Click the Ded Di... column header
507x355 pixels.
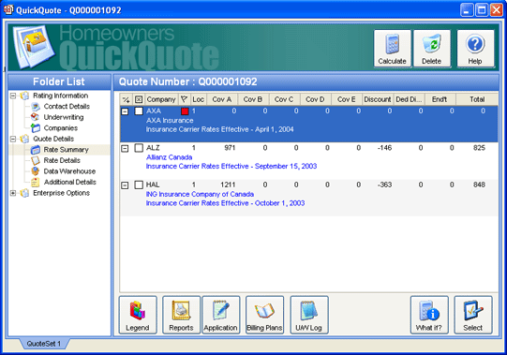point(409,99)
